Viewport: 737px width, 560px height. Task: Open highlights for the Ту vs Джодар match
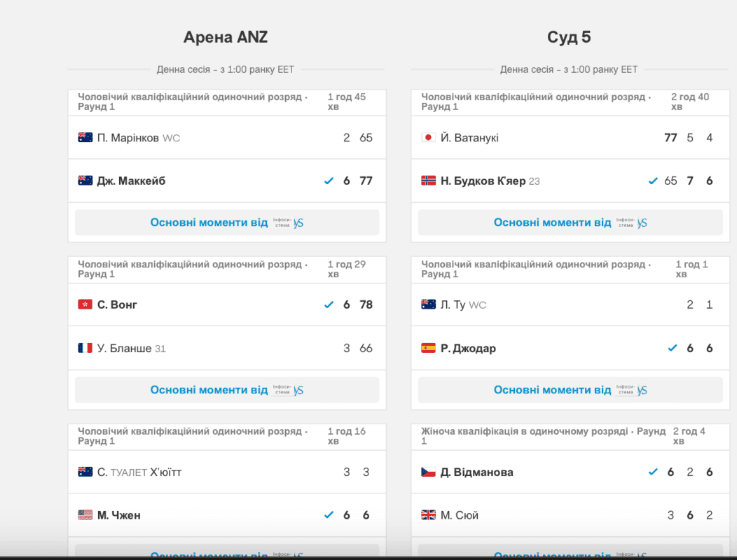click(x=570, y=390)
